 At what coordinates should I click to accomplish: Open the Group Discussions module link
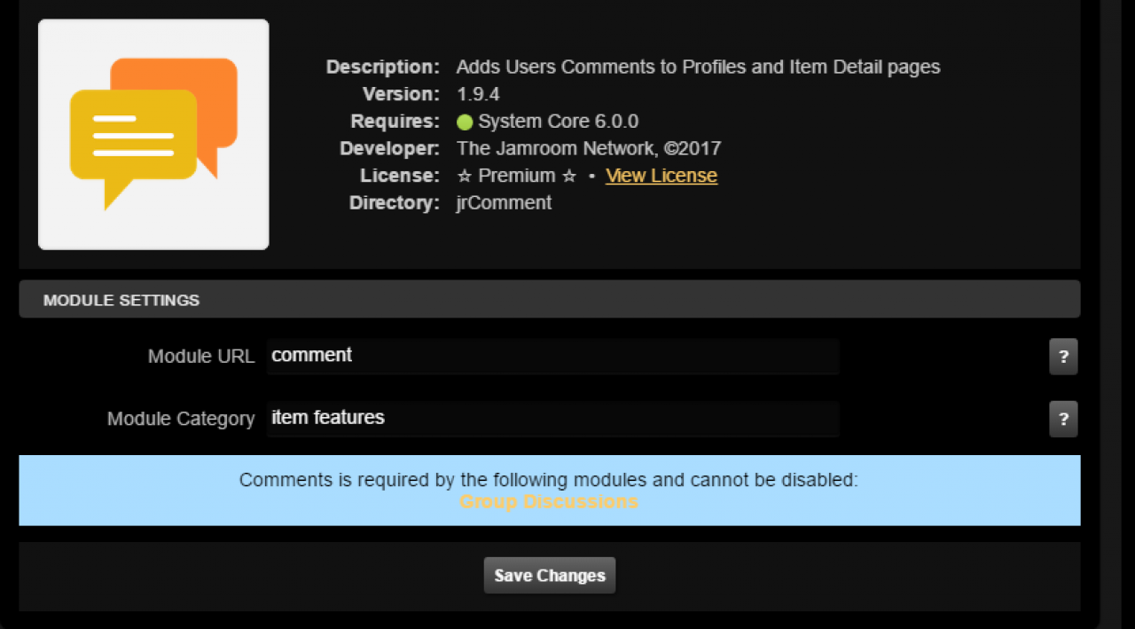tap(549, 501)
